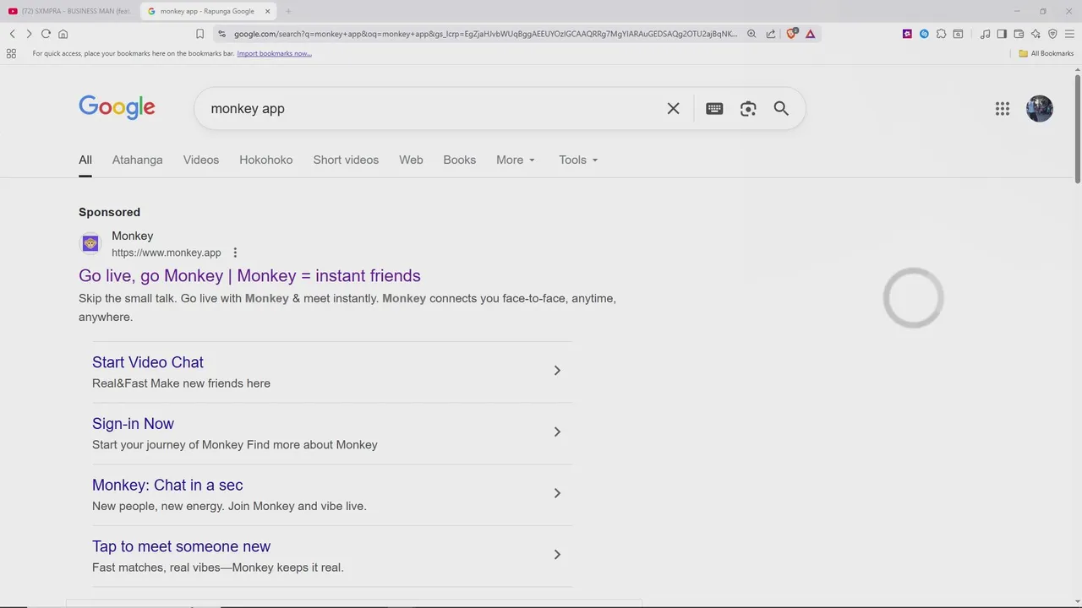Viewport: 1082px width, 608px height.
Task: Click the chevron next to Start Video Chat
Action: [x=557, y=371]
